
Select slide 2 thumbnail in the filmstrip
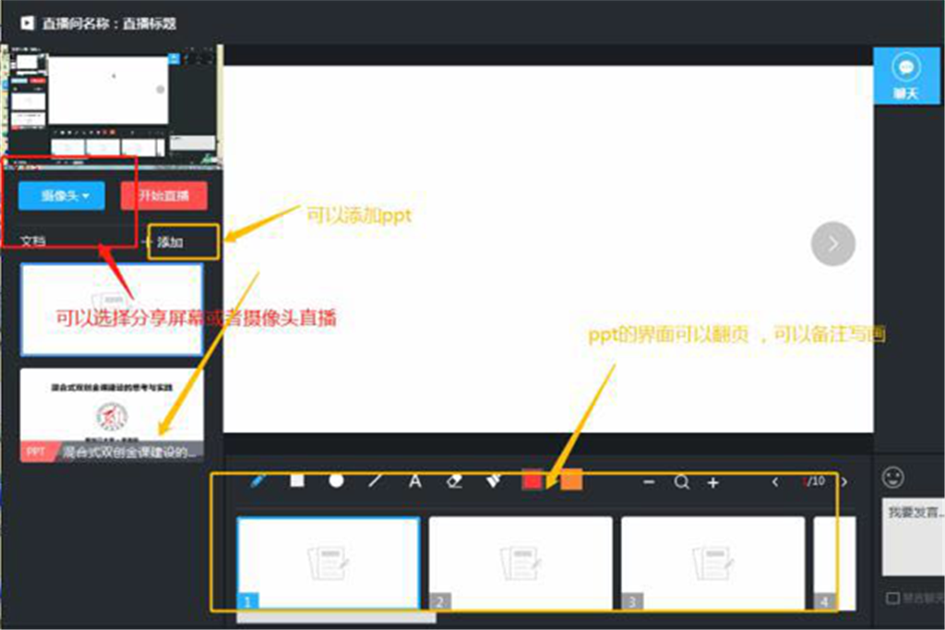(520, 563)
